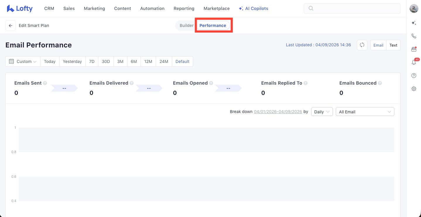Select the Default date range button
The height and width of the screenshot is (217, 421).
[x=182, y=61]
